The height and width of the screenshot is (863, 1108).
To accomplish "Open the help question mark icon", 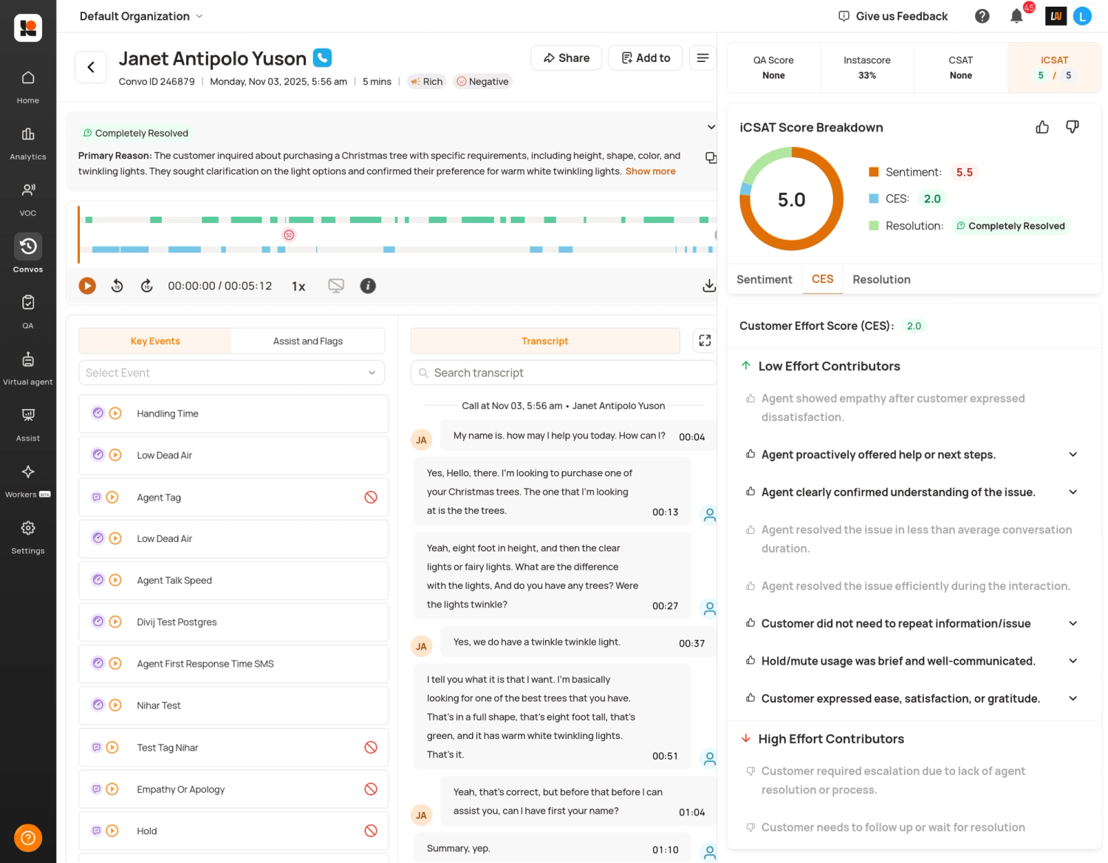I will [982, 16].
